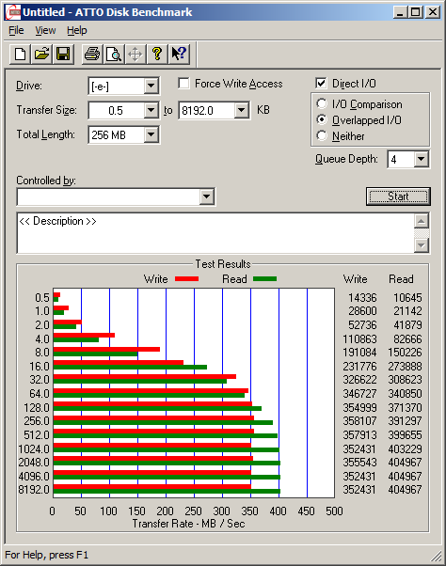Click the 8192.0 row label in chart
Image resolution: width=446 pixels, height=566 pixels.
[34, 490]
